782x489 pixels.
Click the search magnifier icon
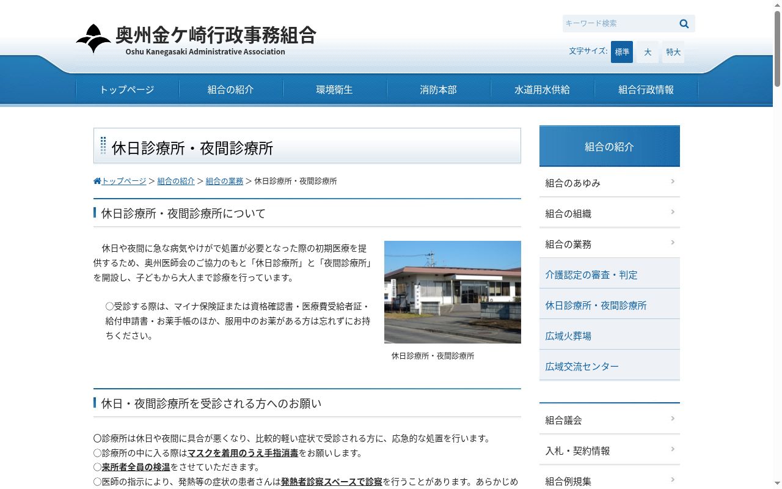click(684, 24)
